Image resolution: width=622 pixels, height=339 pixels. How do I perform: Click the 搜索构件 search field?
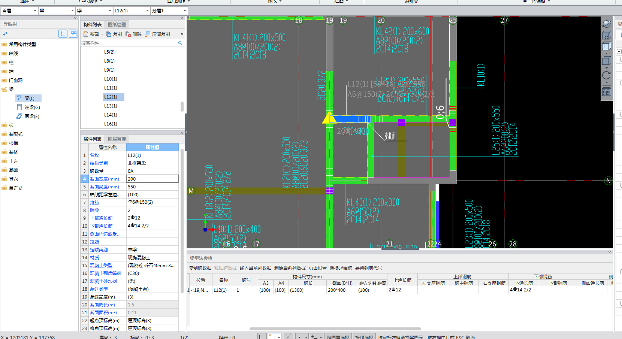coord(129,43)
